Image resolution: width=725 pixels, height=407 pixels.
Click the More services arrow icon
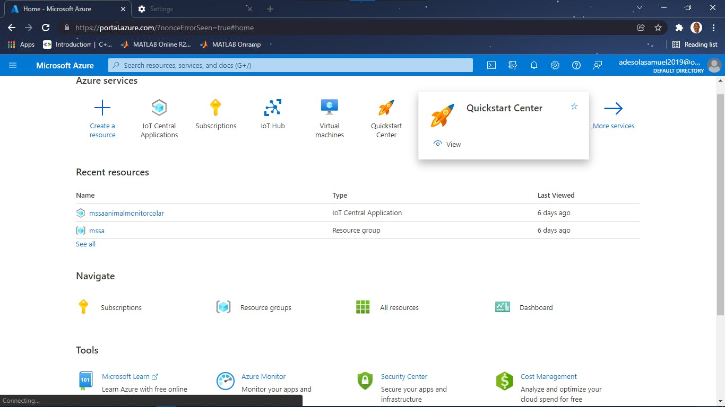(x=614, y=109)
